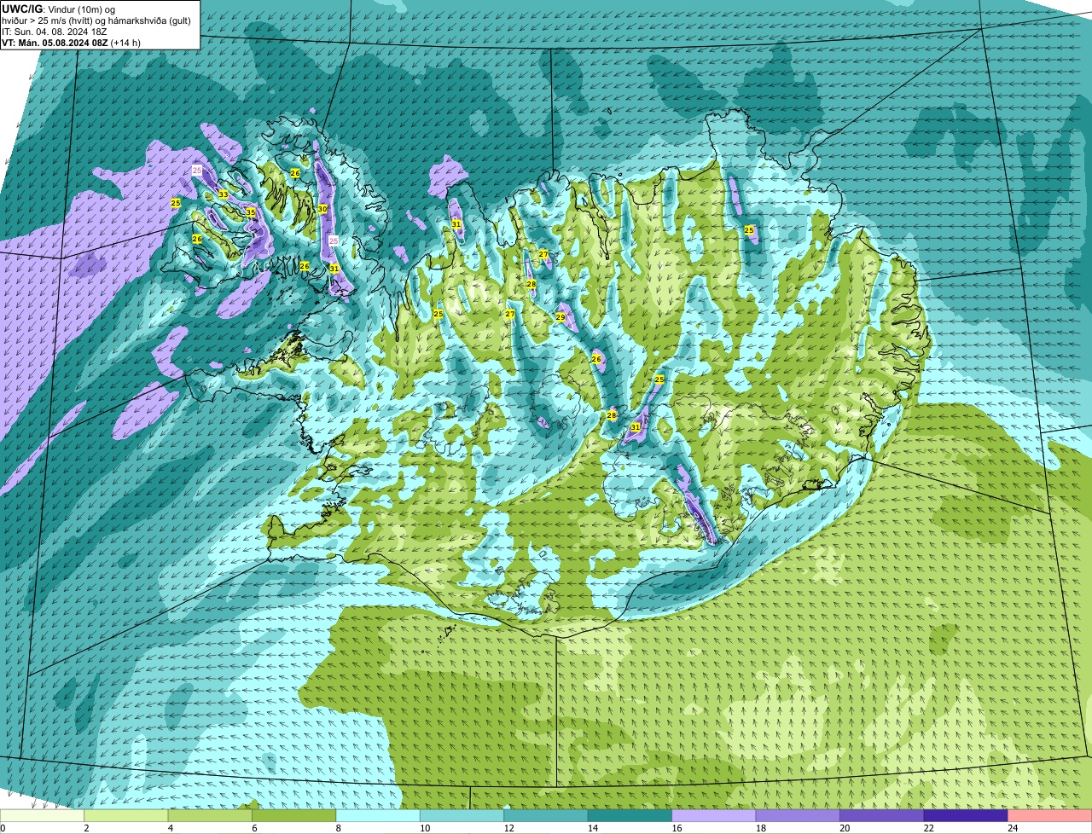Select the 16–18 m/s light lavender legend swatch

pos(714,816)
